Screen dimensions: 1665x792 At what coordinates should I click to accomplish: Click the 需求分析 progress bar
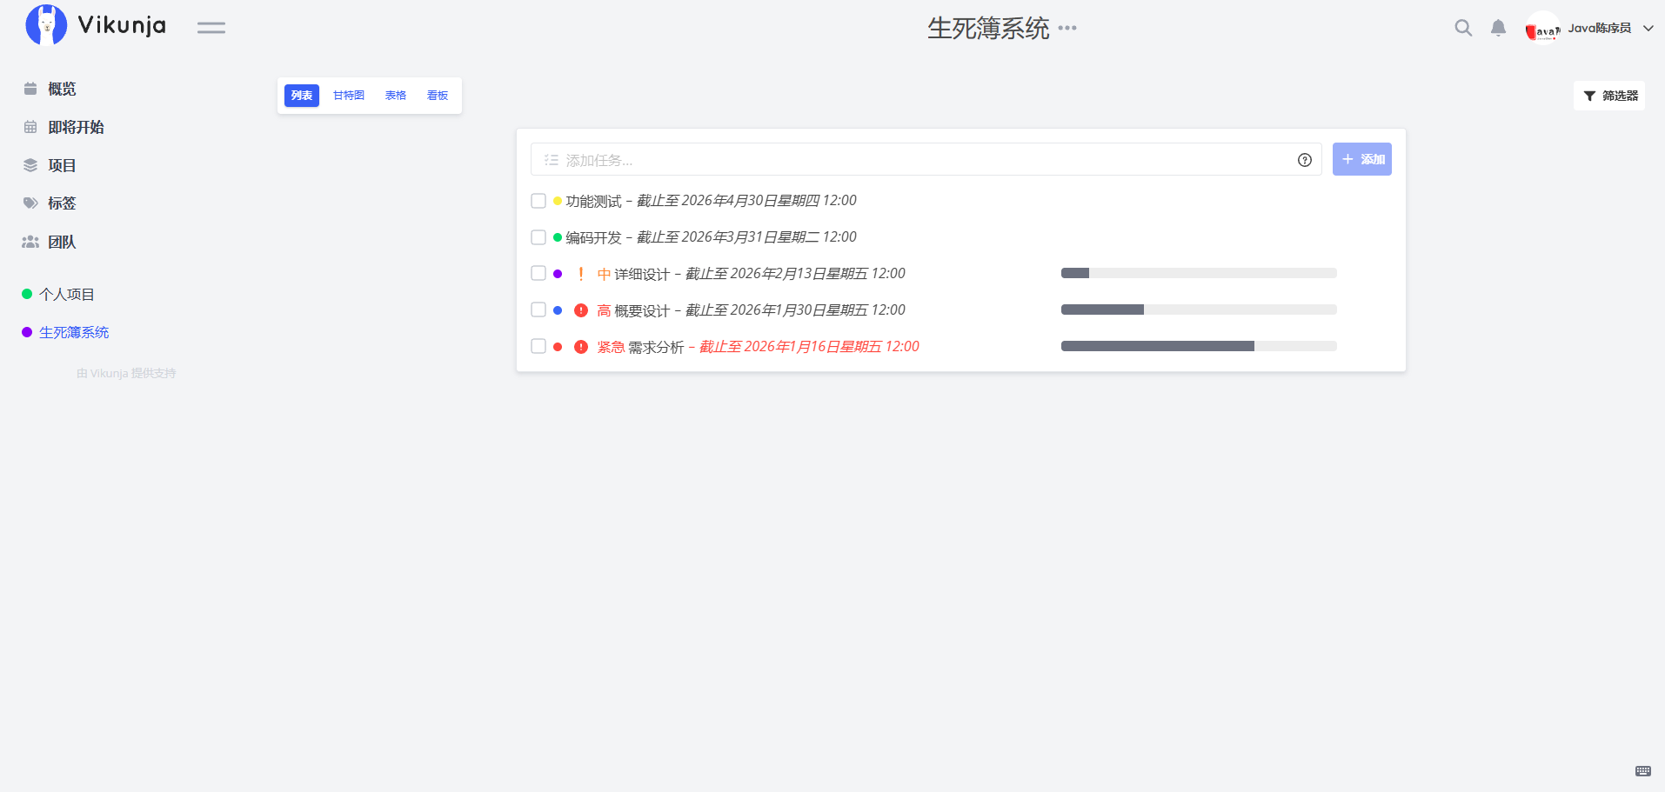click(x=1198, y=346)
